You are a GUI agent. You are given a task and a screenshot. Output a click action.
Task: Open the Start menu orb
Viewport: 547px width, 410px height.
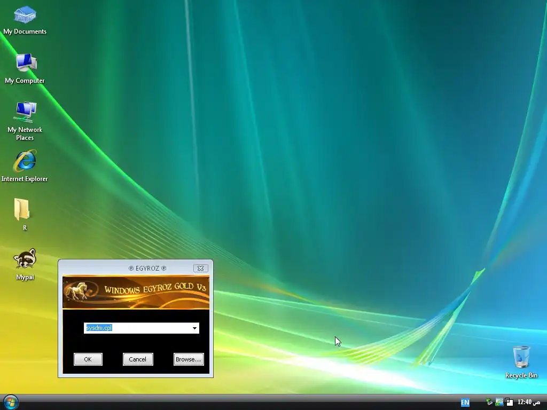(x=10, y=403)
